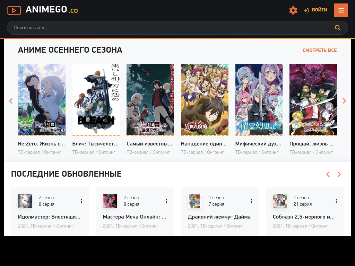The height and width of the screenshot is (266, 355).
Task: Click the Драконий жемчуг Дайма title
Action: (x=219, y=217)
